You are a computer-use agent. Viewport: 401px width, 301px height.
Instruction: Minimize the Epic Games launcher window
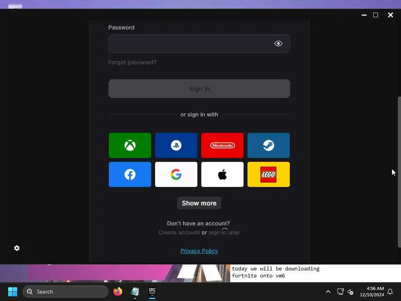[364, 15]
